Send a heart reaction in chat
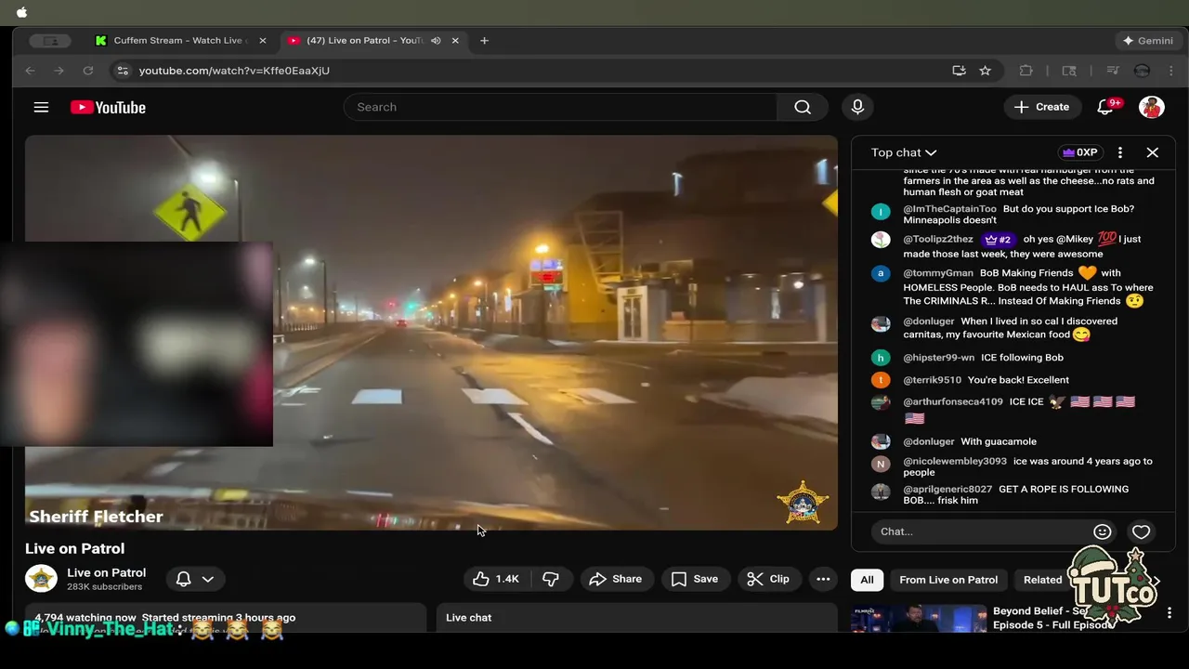The width and height of the screenshot is (1189, 669). [1142, 531]
